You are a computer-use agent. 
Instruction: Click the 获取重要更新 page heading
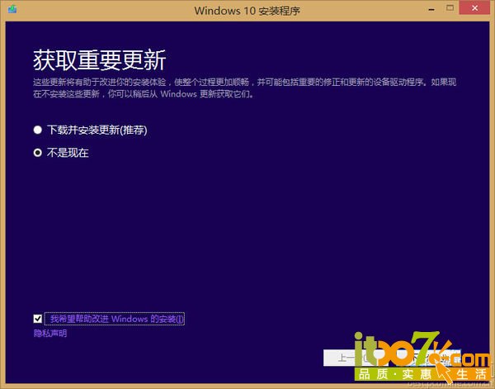pyautogui.click(x=100, y=59)
